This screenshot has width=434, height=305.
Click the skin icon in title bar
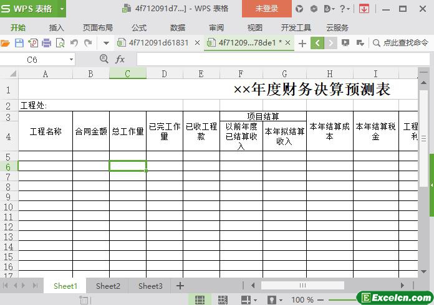click(299, 9)
